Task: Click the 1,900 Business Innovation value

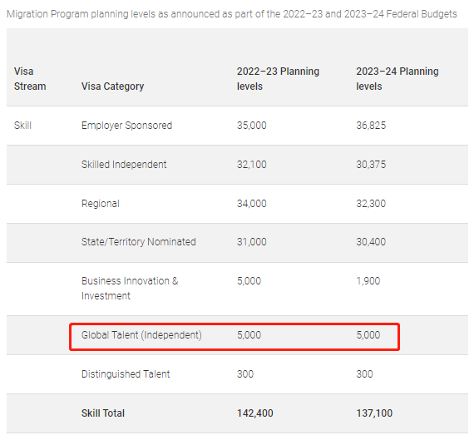Action: (x=368, y=281)
